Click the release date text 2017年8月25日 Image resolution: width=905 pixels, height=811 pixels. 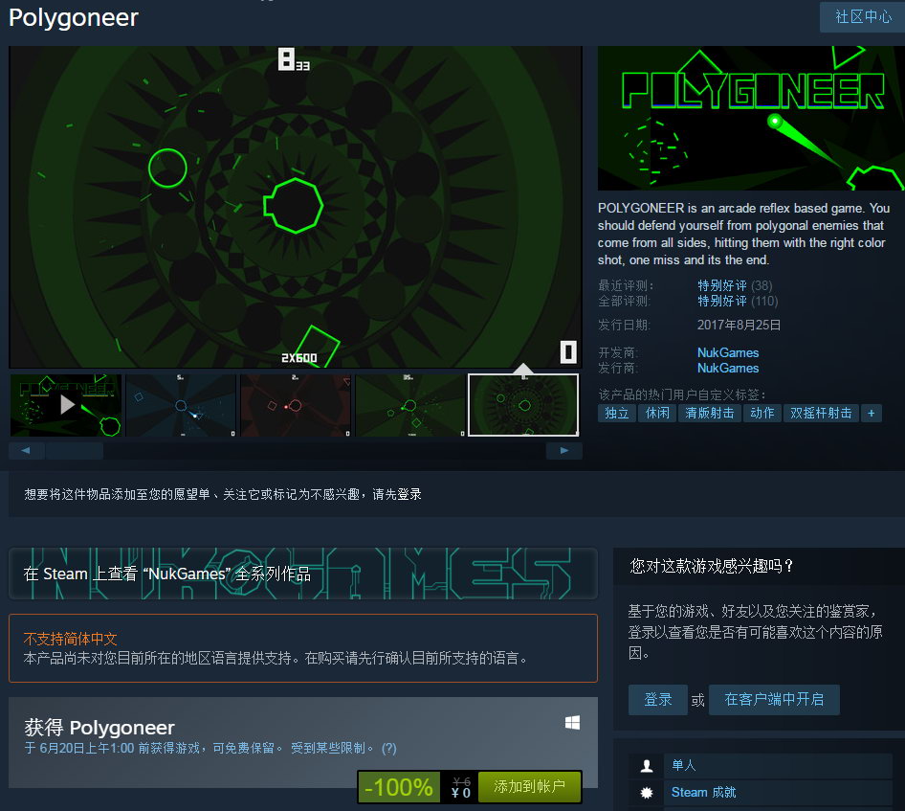coord(739,325)
